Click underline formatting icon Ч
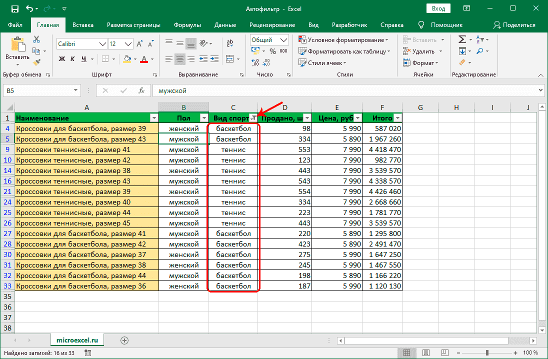 (x=83, y=59)
